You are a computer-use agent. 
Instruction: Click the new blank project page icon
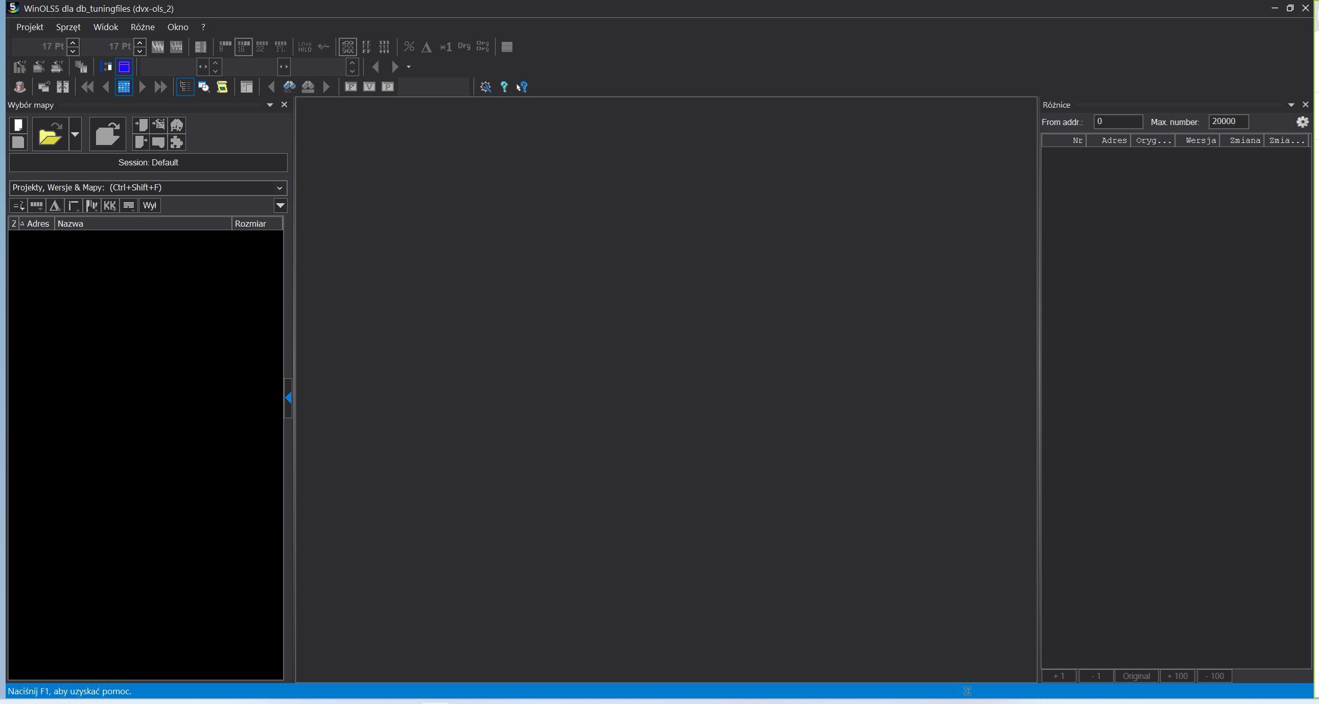coord(18,125)
